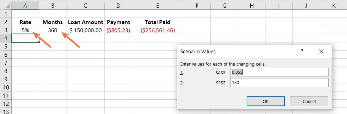This screenshot has height=114, width=347.
Task: Select cell A3 containing 5%
Action: [25, 30]
